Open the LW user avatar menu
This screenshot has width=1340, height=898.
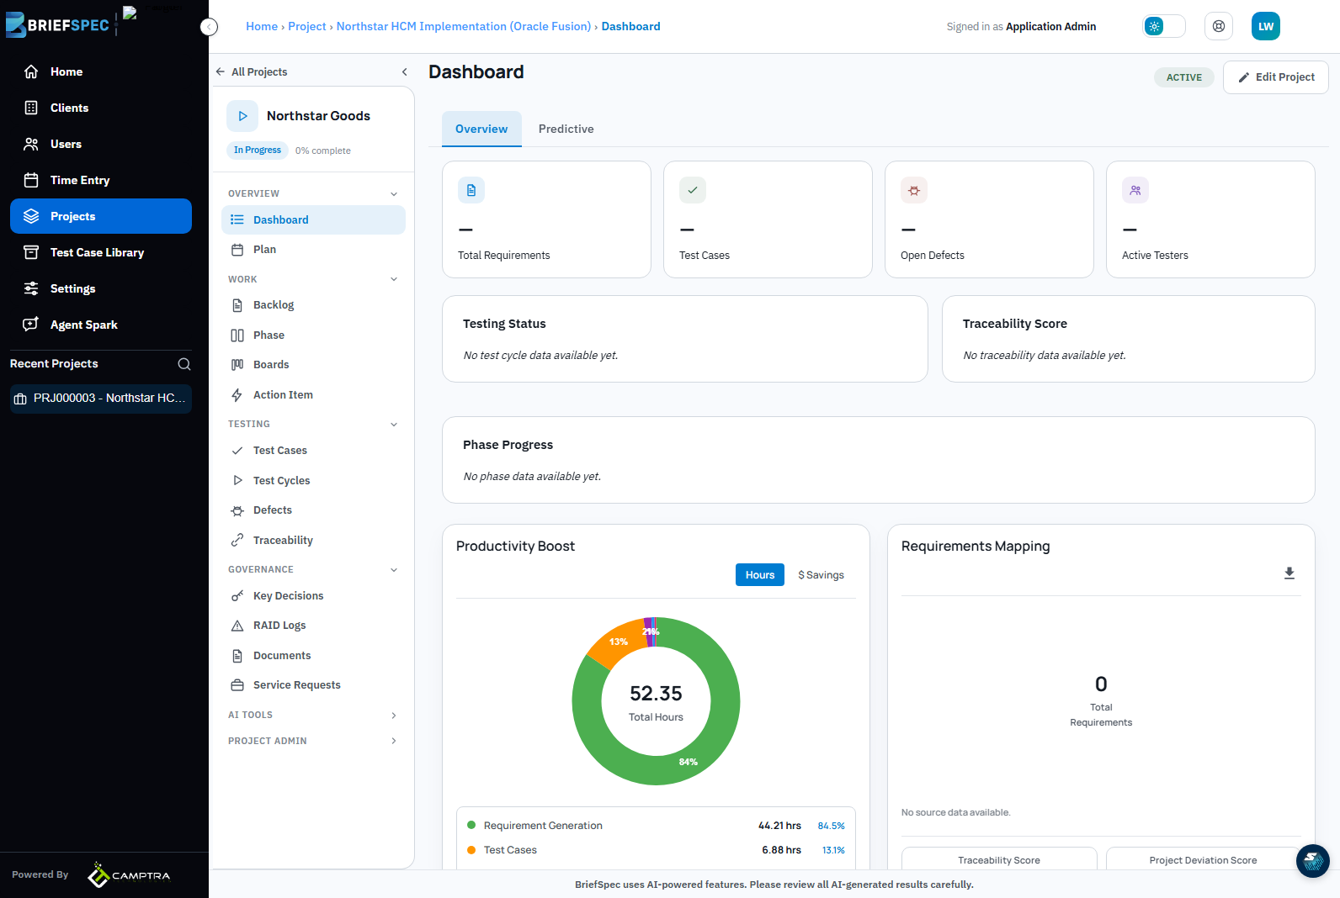(1266, 26)
